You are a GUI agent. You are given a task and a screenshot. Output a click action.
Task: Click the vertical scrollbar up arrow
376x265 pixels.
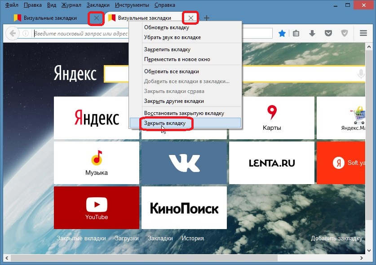[369, 47]
